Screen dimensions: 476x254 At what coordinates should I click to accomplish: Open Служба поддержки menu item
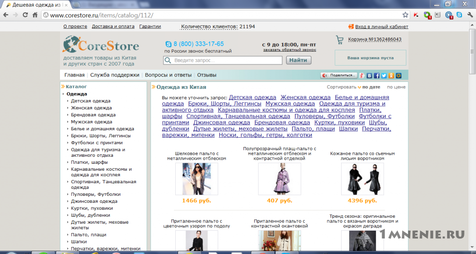pos(115,75)
